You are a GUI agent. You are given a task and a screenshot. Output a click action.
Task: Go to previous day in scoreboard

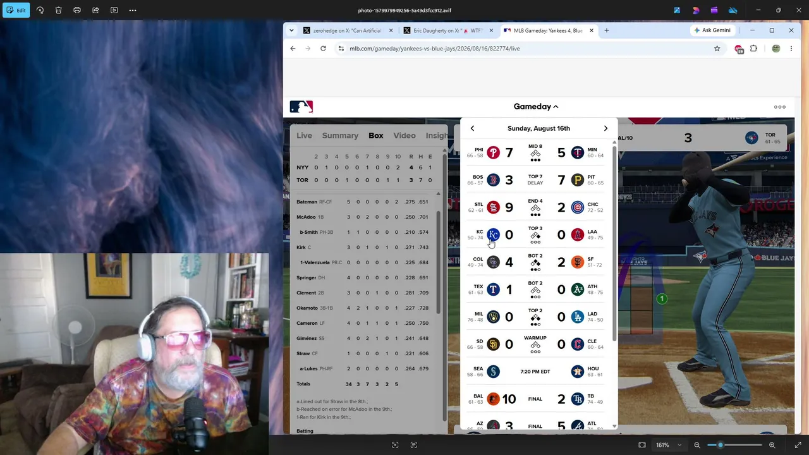(472, 128)
